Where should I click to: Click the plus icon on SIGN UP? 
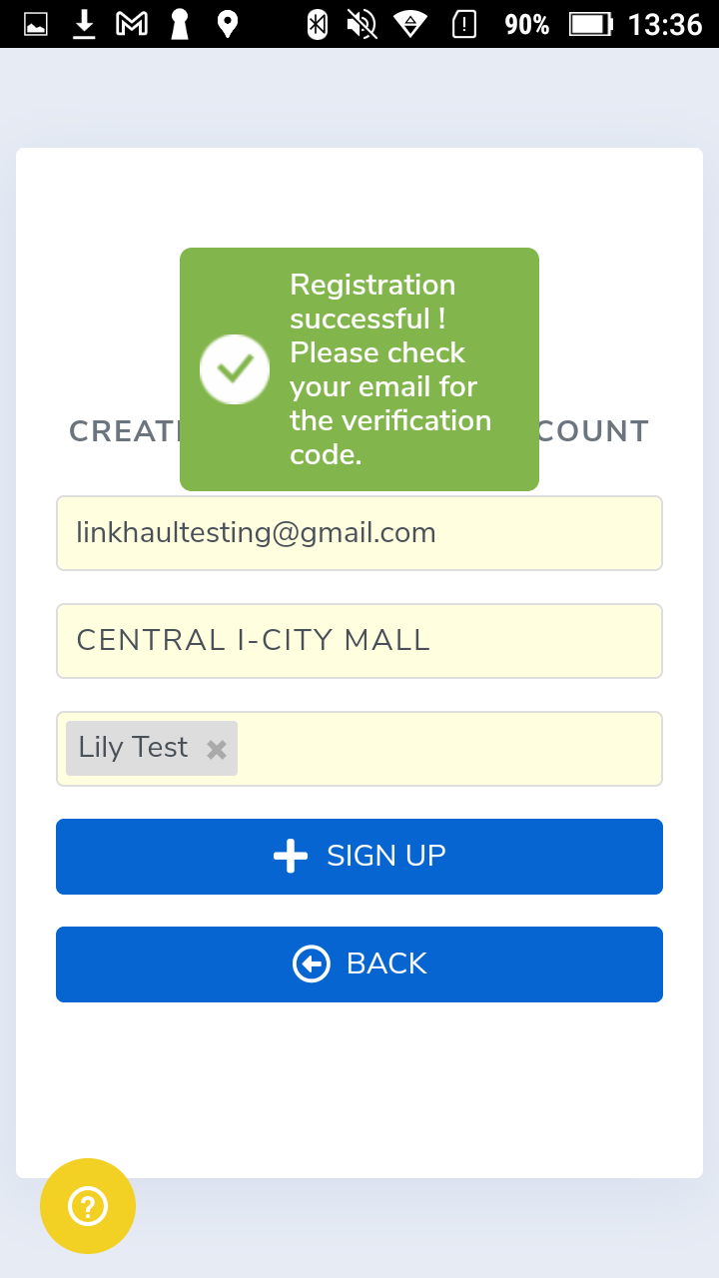291,857
